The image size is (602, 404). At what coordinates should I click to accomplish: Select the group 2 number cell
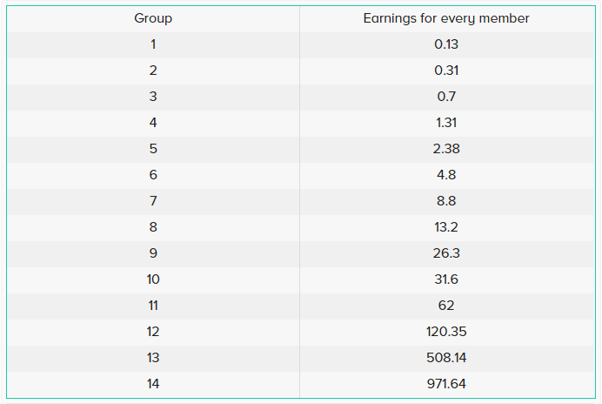point(153,71)
